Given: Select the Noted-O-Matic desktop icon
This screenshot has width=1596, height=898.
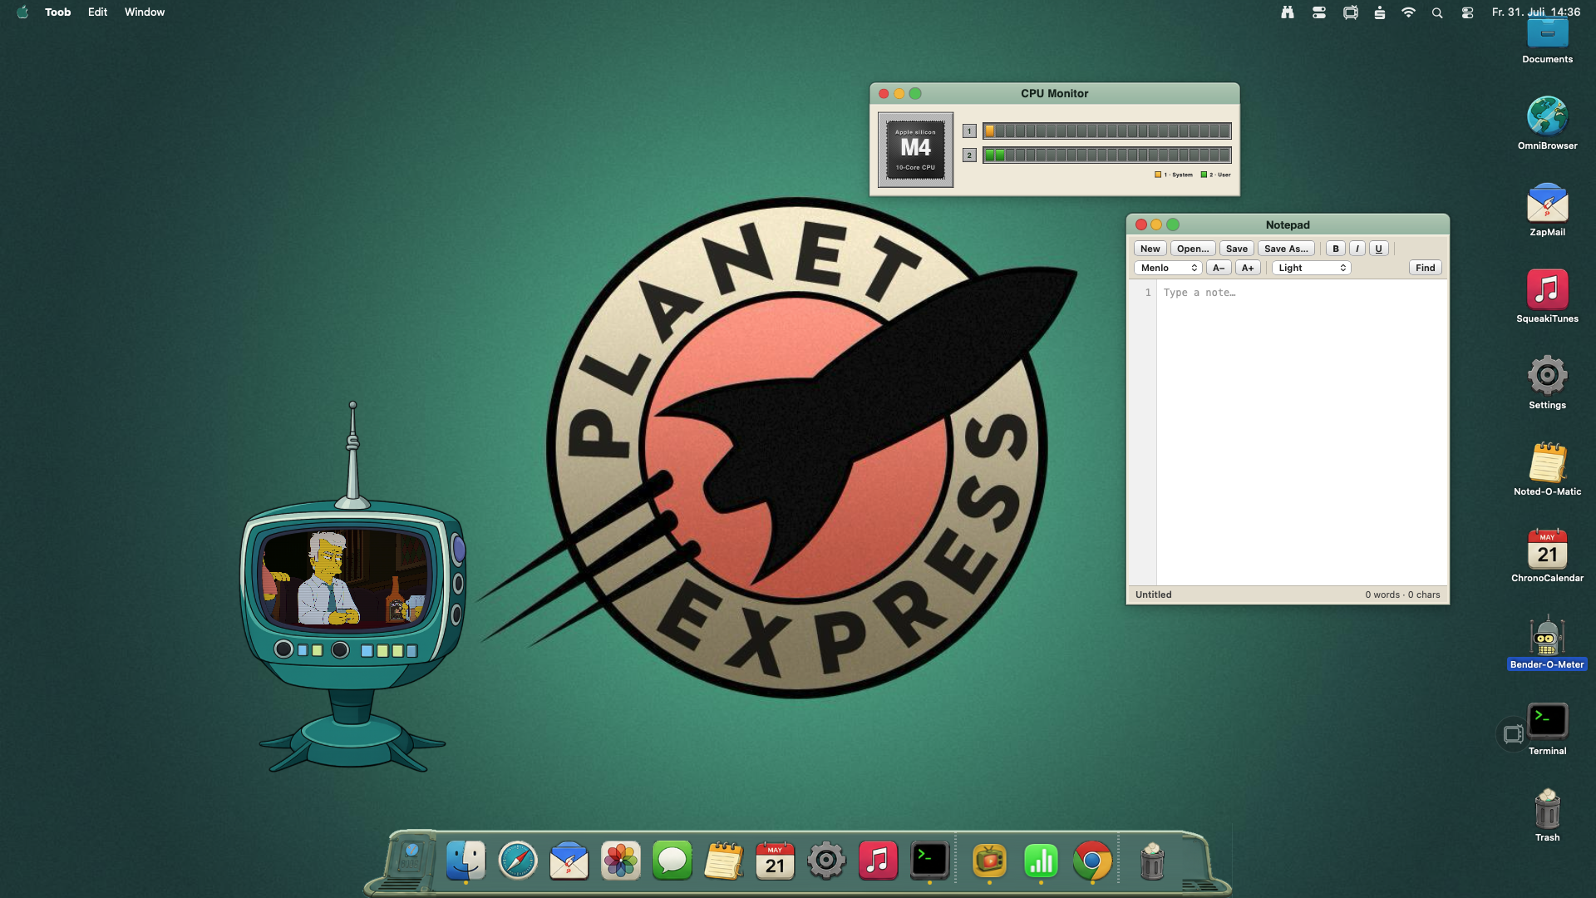Looking at the screenshot, I should point(1547,470).
